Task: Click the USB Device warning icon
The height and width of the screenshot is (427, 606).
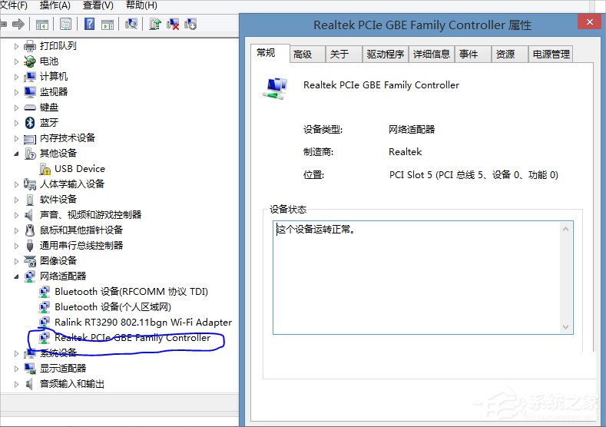Action: [45, 169]
